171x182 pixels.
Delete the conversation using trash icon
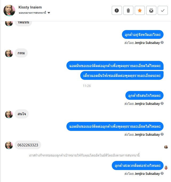[128, 10]
